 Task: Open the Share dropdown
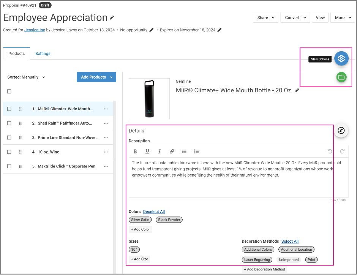[265, 17]
